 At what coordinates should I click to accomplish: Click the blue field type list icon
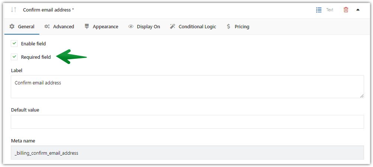tap(319, 10)
